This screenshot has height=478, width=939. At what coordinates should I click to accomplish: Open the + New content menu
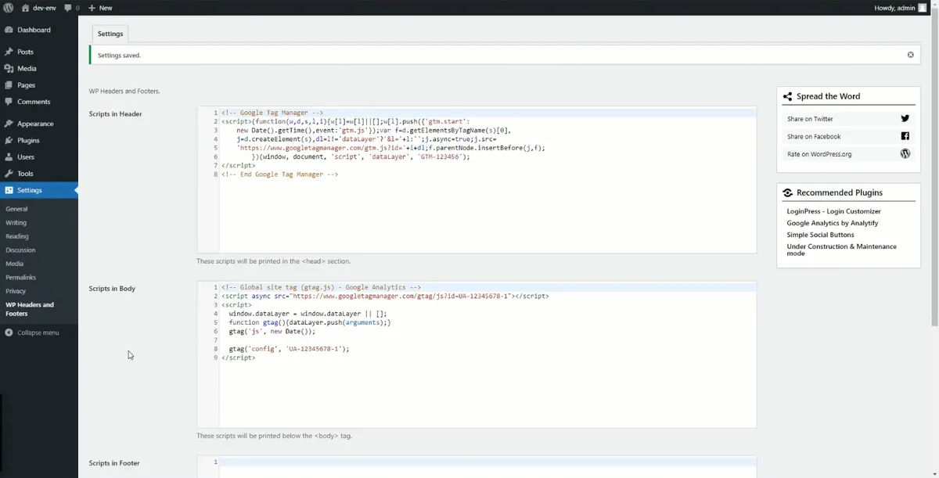pyautogui.click(x=100, y=8)
